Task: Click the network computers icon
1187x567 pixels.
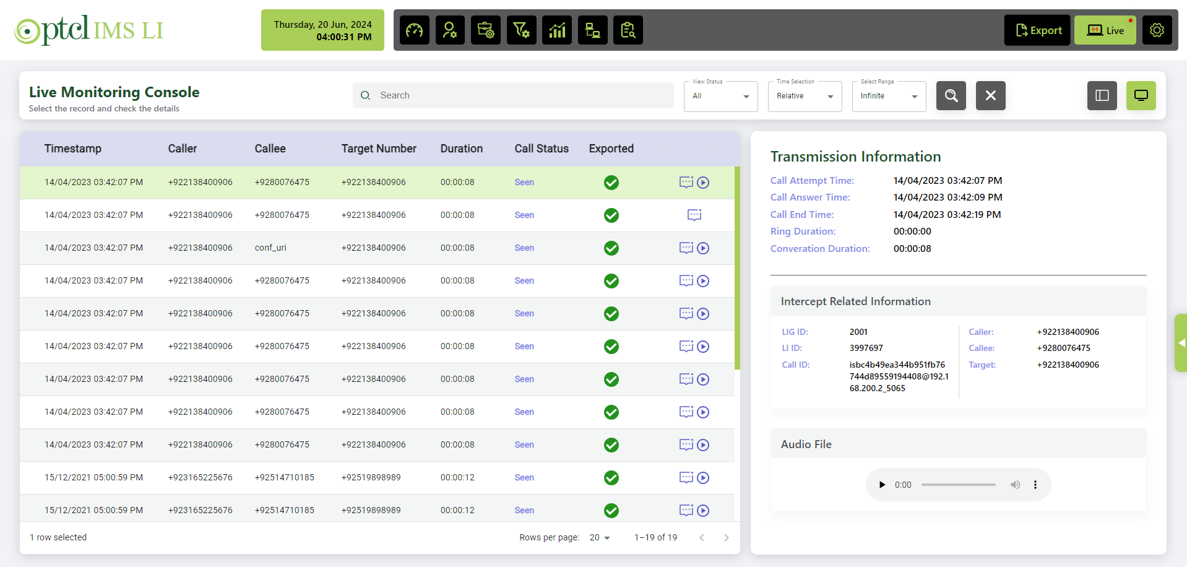Action: (x=592, y=30)
